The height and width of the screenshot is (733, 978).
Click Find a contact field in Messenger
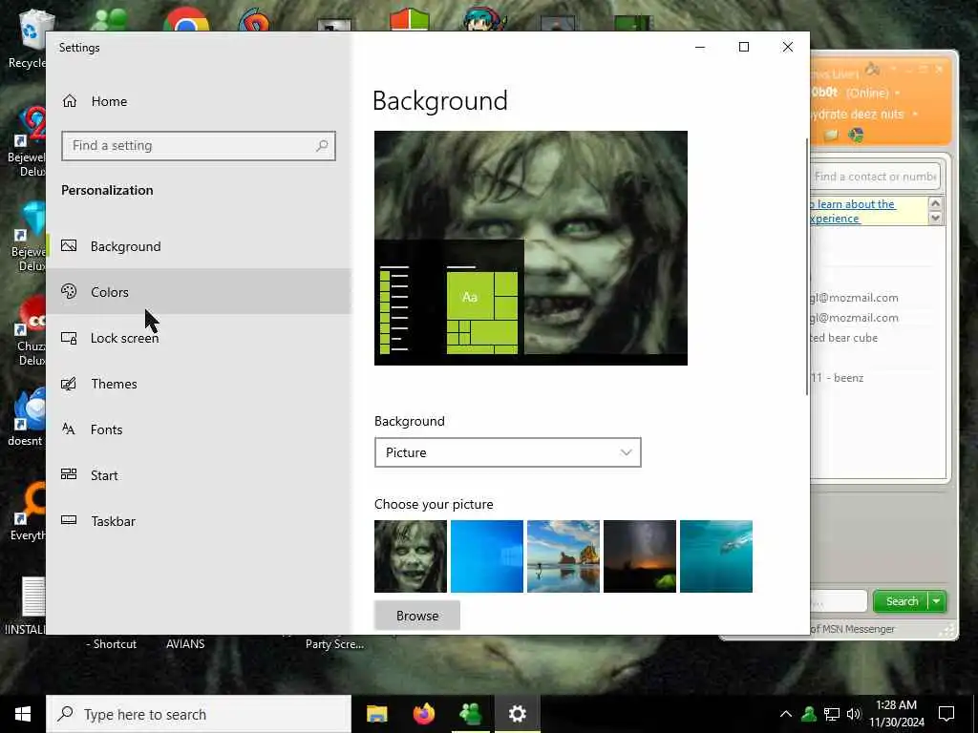(875, 177)
